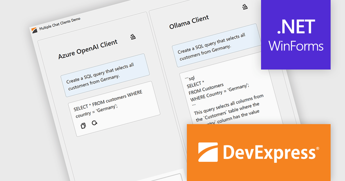Regenerate the Azure OpenAI response
The height and width of the screenshot is (181, 345).
tap(94, 123)
